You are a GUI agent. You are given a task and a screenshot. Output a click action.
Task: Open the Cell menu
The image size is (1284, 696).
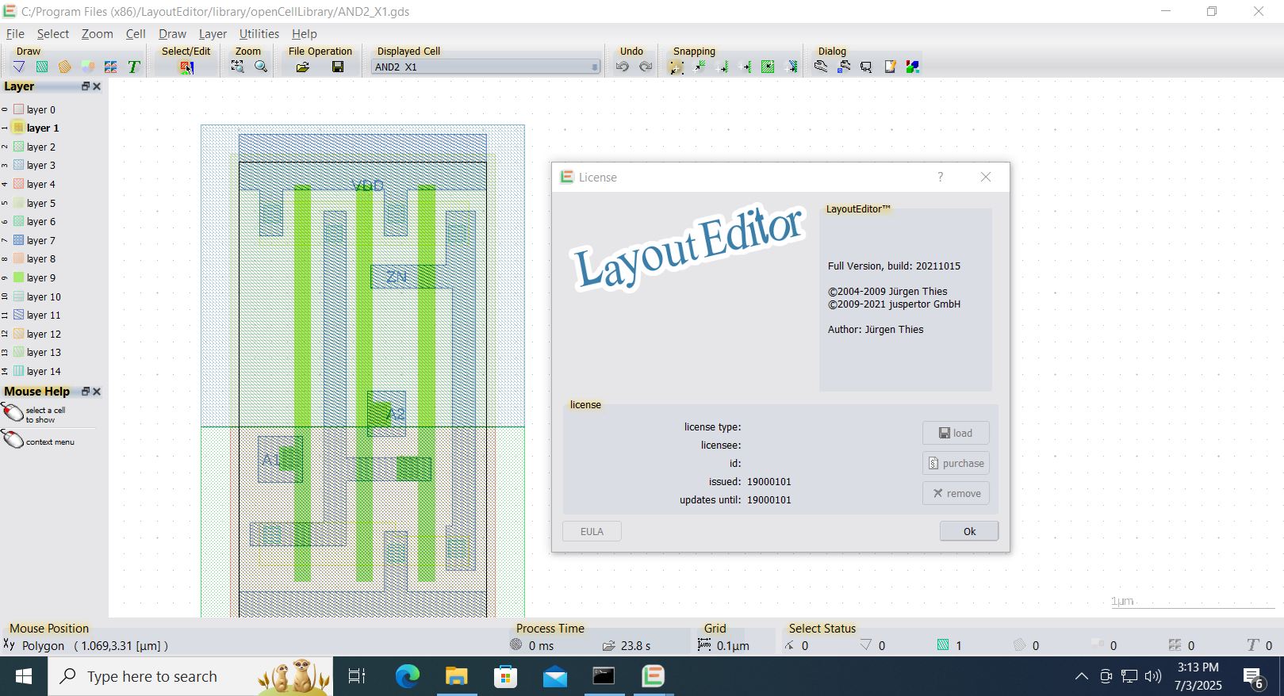pos(136,34)
